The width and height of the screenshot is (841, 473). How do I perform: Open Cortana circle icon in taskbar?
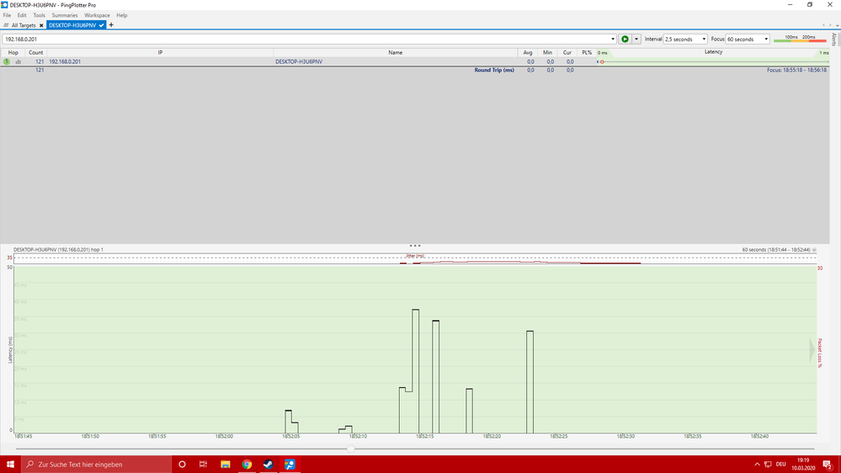click(x=182, y=464)
